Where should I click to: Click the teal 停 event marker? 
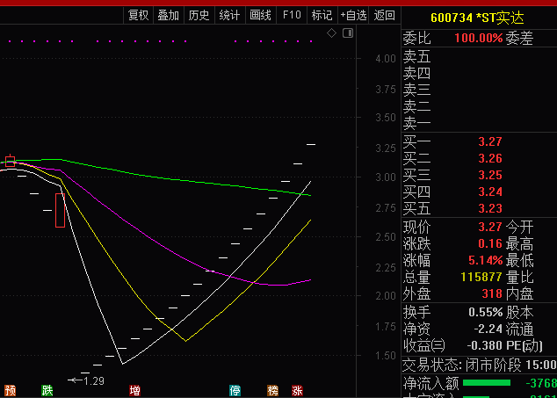(235, 391)
